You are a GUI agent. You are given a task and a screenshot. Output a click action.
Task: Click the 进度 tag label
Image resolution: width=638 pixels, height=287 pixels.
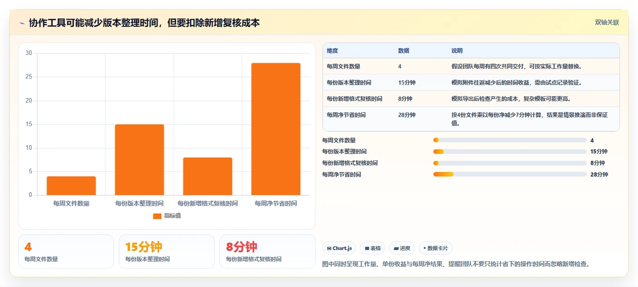[x=405, y=248]
